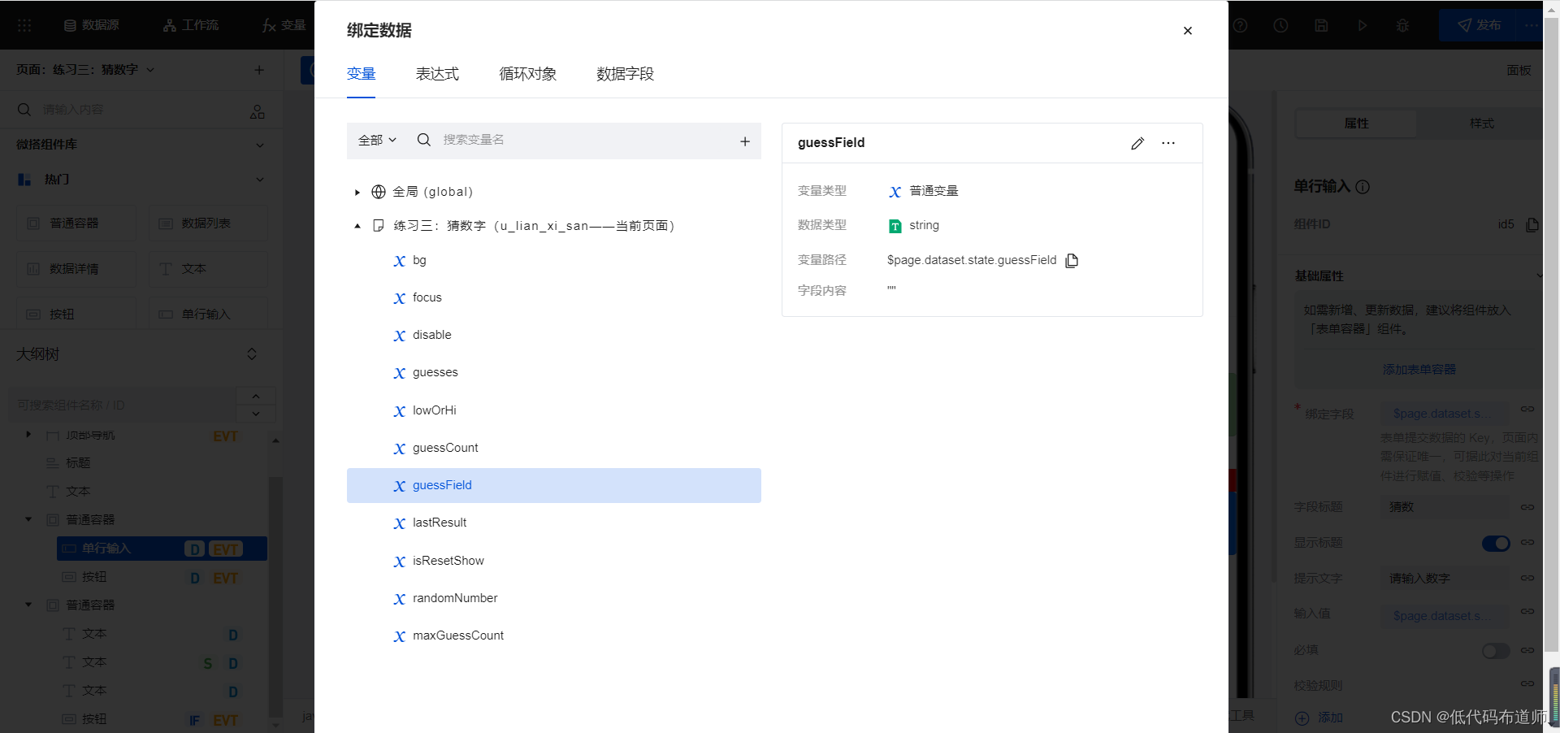Click the 添加表单容器 link
The height and width of the screenshot is (733, 1560).
(1419, 369)
